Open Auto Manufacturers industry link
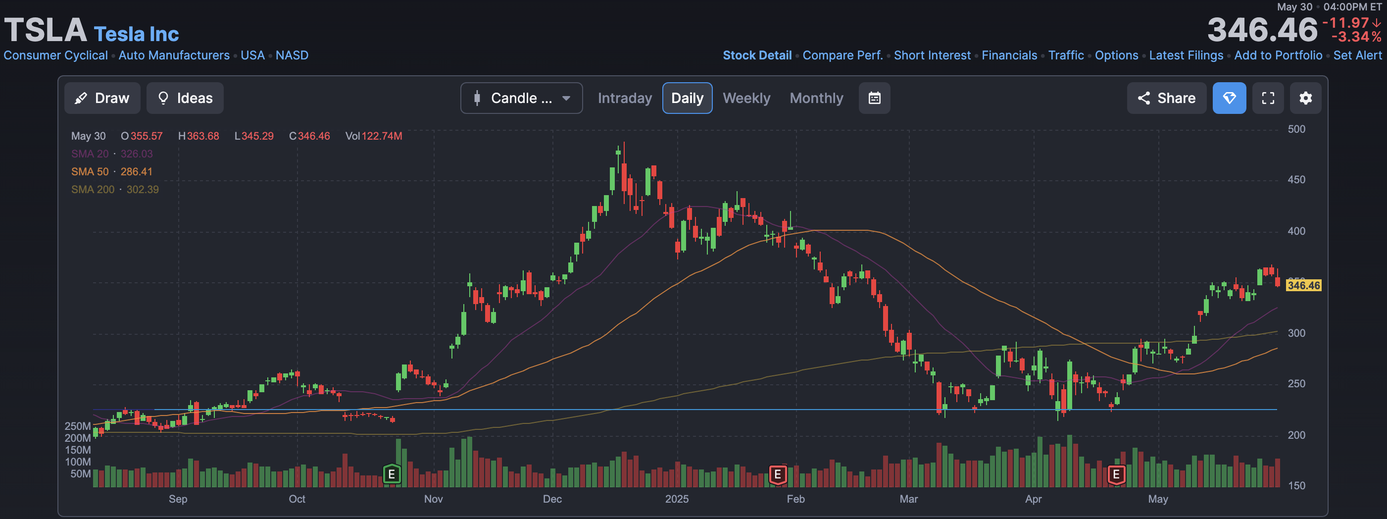This screenshot has height=519, width=1387. click(x=174, y=55)
